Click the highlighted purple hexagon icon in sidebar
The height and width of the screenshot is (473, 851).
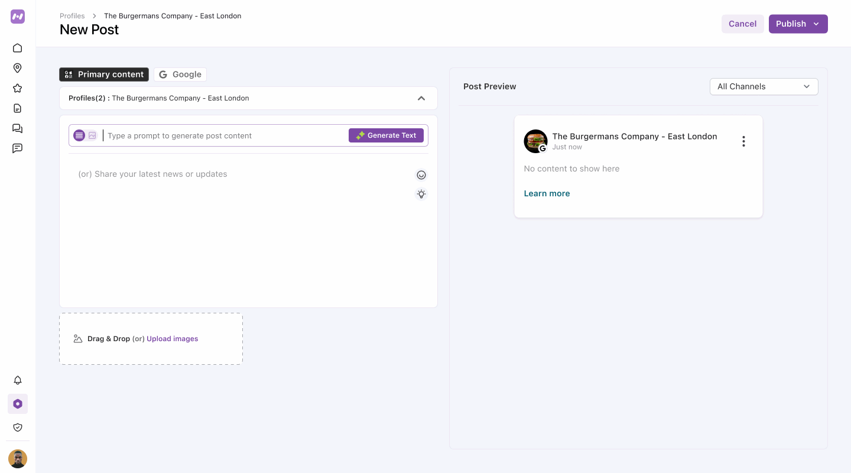pos(18,404)
